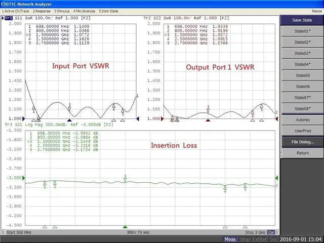Click the red active marker triangle under S22 plot

click(208, 120)
